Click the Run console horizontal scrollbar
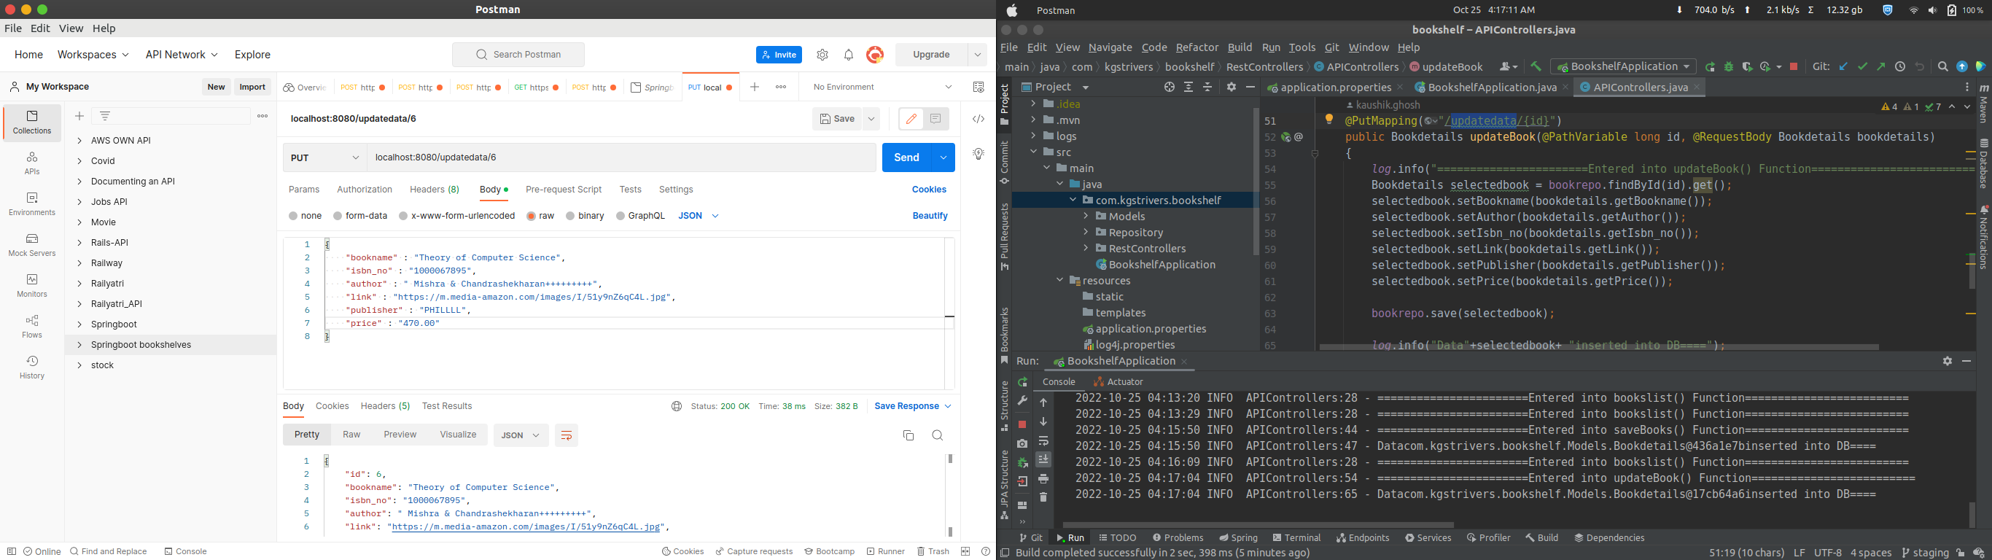1992x560 pixels. pos(1258,525)
